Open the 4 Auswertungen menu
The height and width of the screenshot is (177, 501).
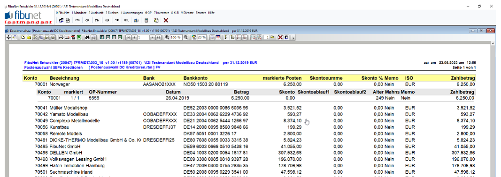pos(131,13)
